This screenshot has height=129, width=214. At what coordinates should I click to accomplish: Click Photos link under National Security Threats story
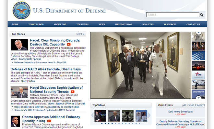click(70, 104)
